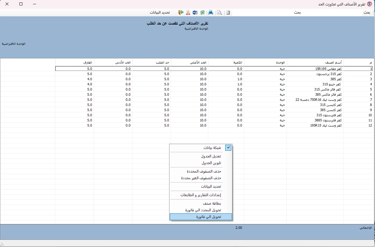This screenshot has height=247, width=375.
Task: Select the item 'كفر وست ليك 195R15'
Action: tap(326, 125)
